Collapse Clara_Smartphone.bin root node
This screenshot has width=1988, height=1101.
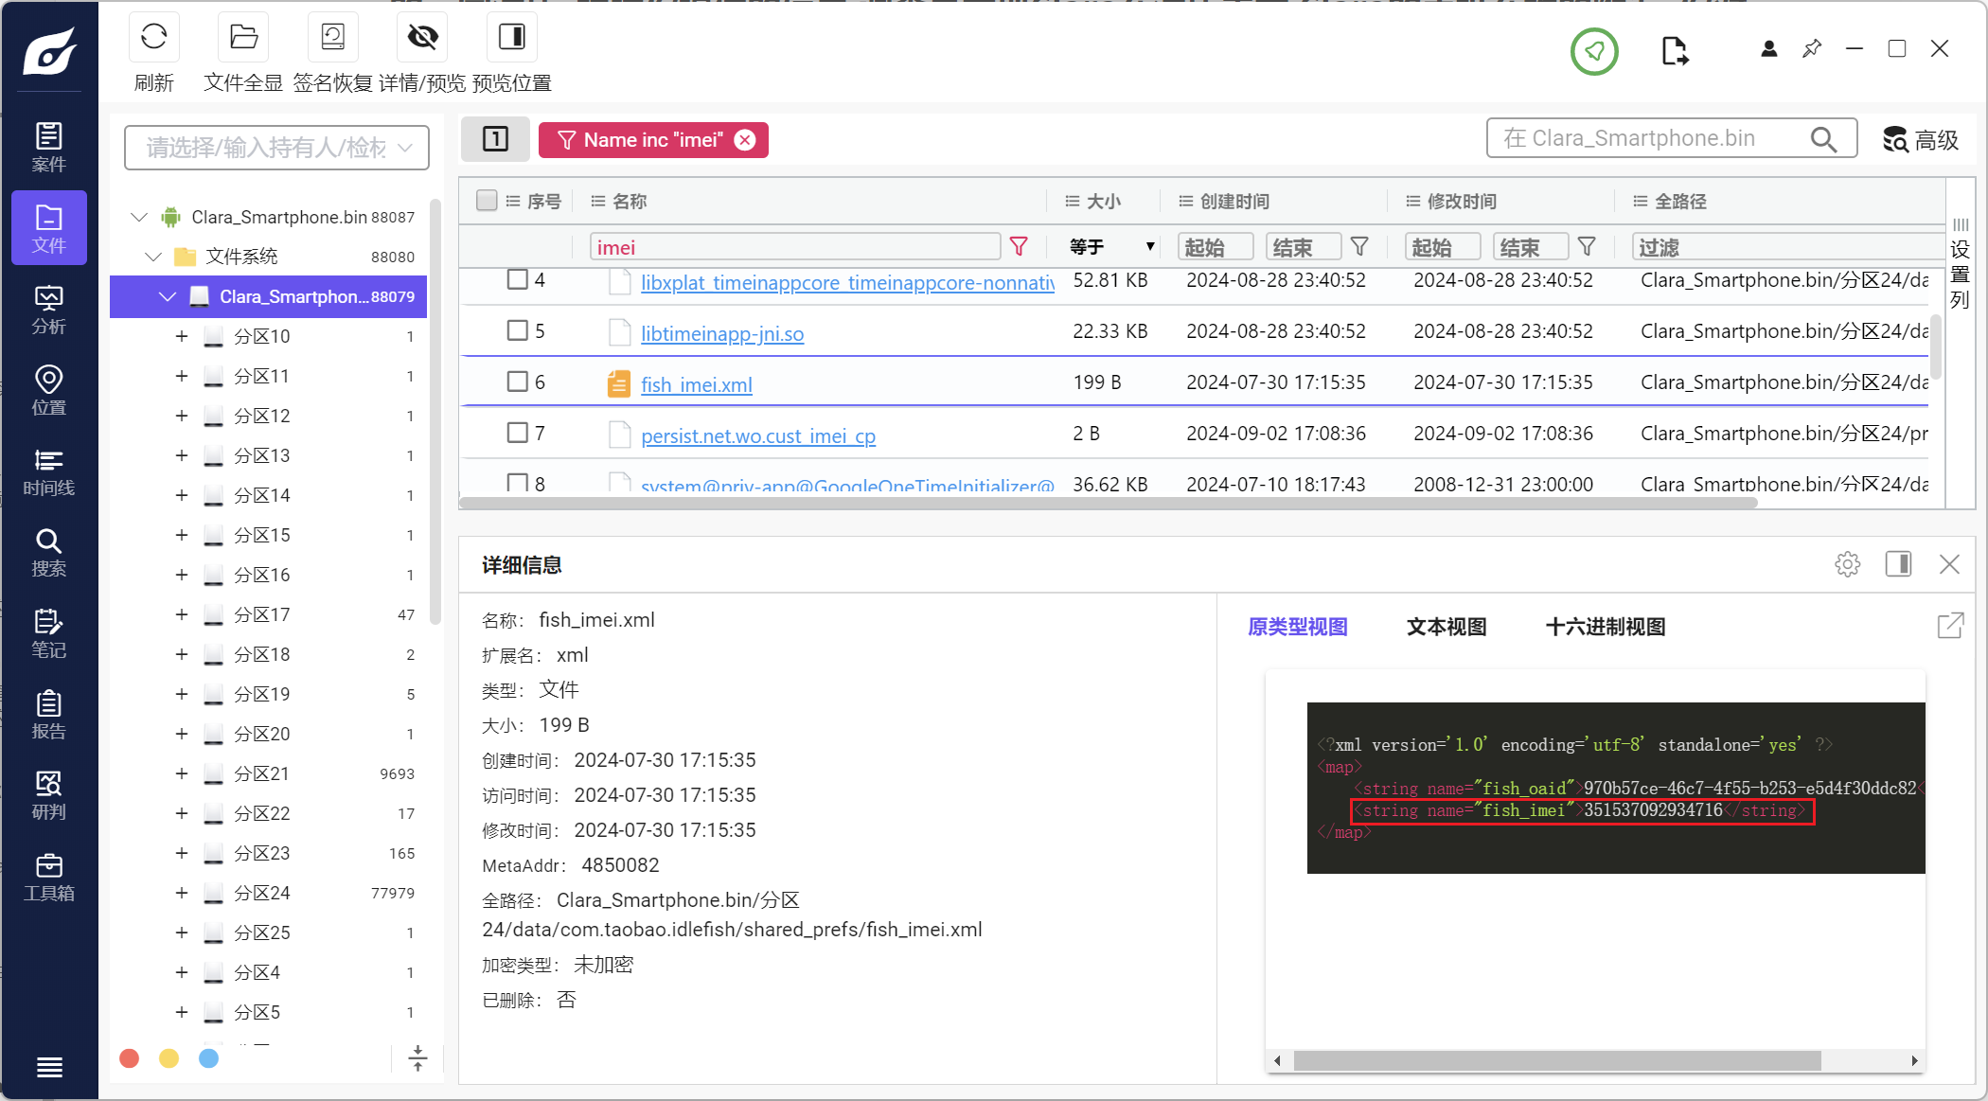139,217
